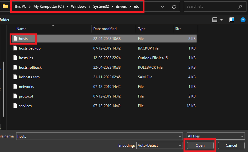Click the folder icon in the address bar
Image resolution: width=248 pixels, height=152 pixels.
click(5, 6)
